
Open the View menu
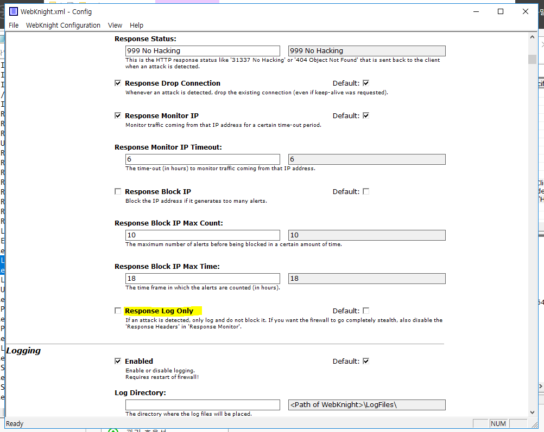[x=115, y=25]
